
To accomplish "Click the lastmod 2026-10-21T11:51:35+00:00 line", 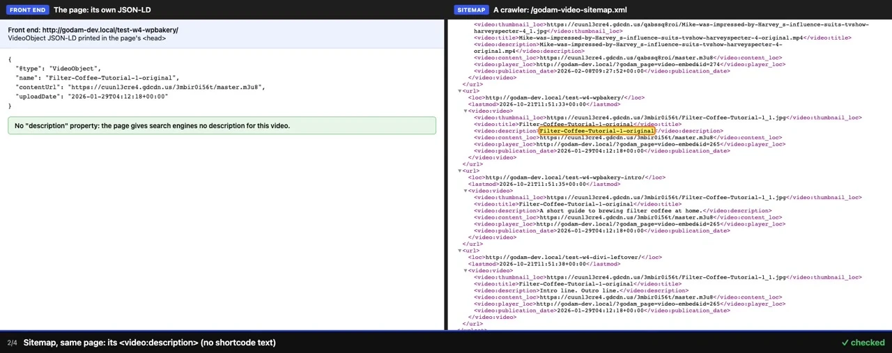I will pos(544,185).
